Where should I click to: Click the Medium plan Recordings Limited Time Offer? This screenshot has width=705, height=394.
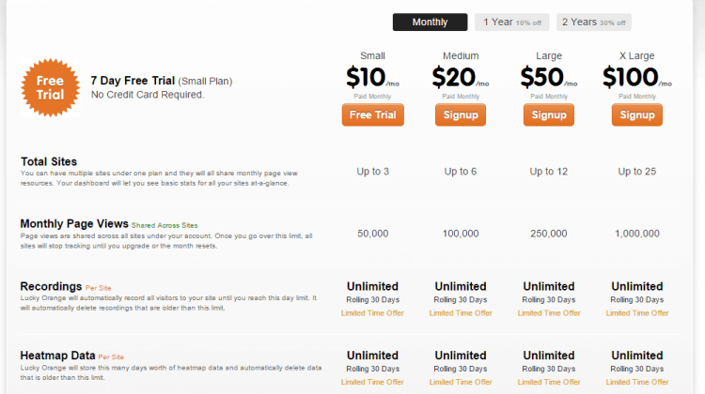[x=461, y=313]
